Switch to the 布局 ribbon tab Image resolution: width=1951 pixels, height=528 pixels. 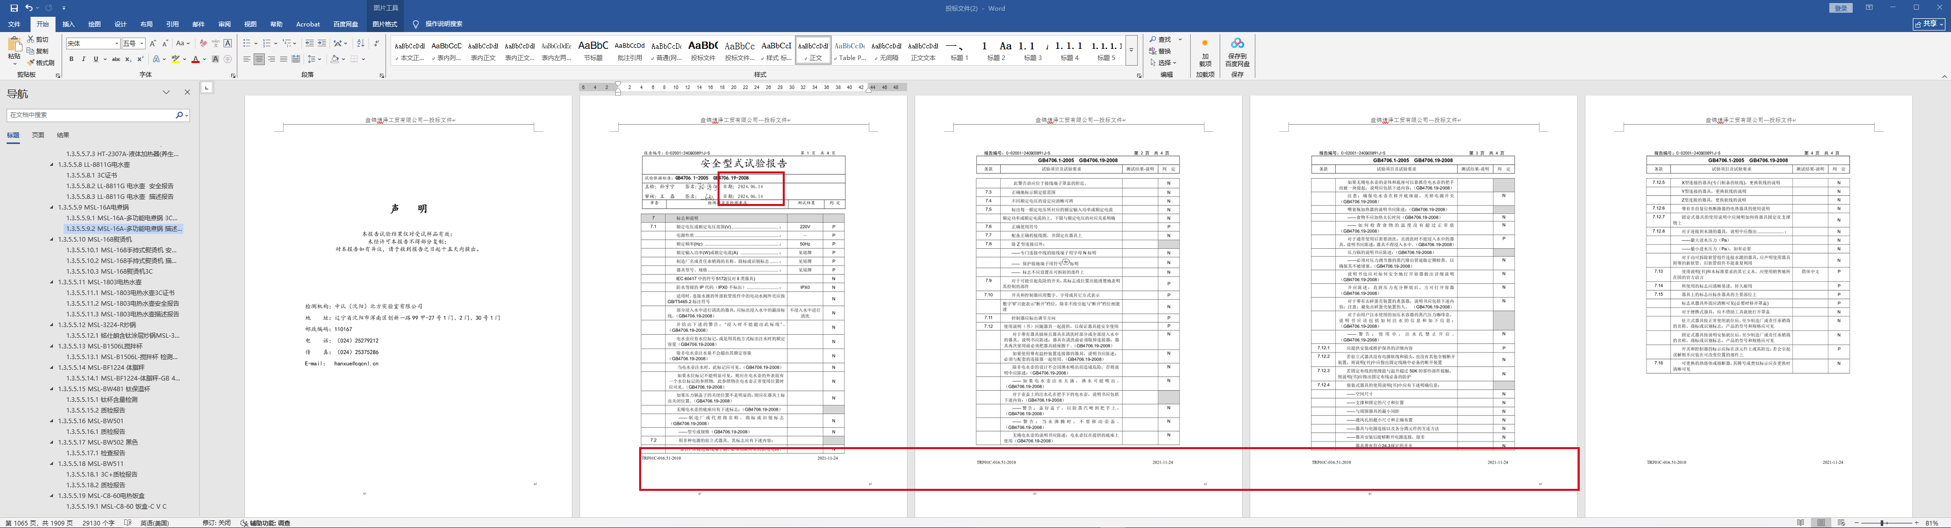pyautogui.click(x=146, y=24)
